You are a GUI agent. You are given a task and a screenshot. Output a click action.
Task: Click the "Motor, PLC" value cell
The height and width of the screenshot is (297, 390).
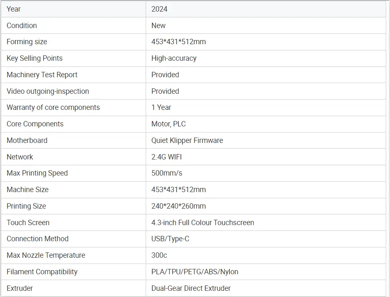tap(169, 124)
